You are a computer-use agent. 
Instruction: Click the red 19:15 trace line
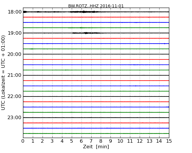96,38
